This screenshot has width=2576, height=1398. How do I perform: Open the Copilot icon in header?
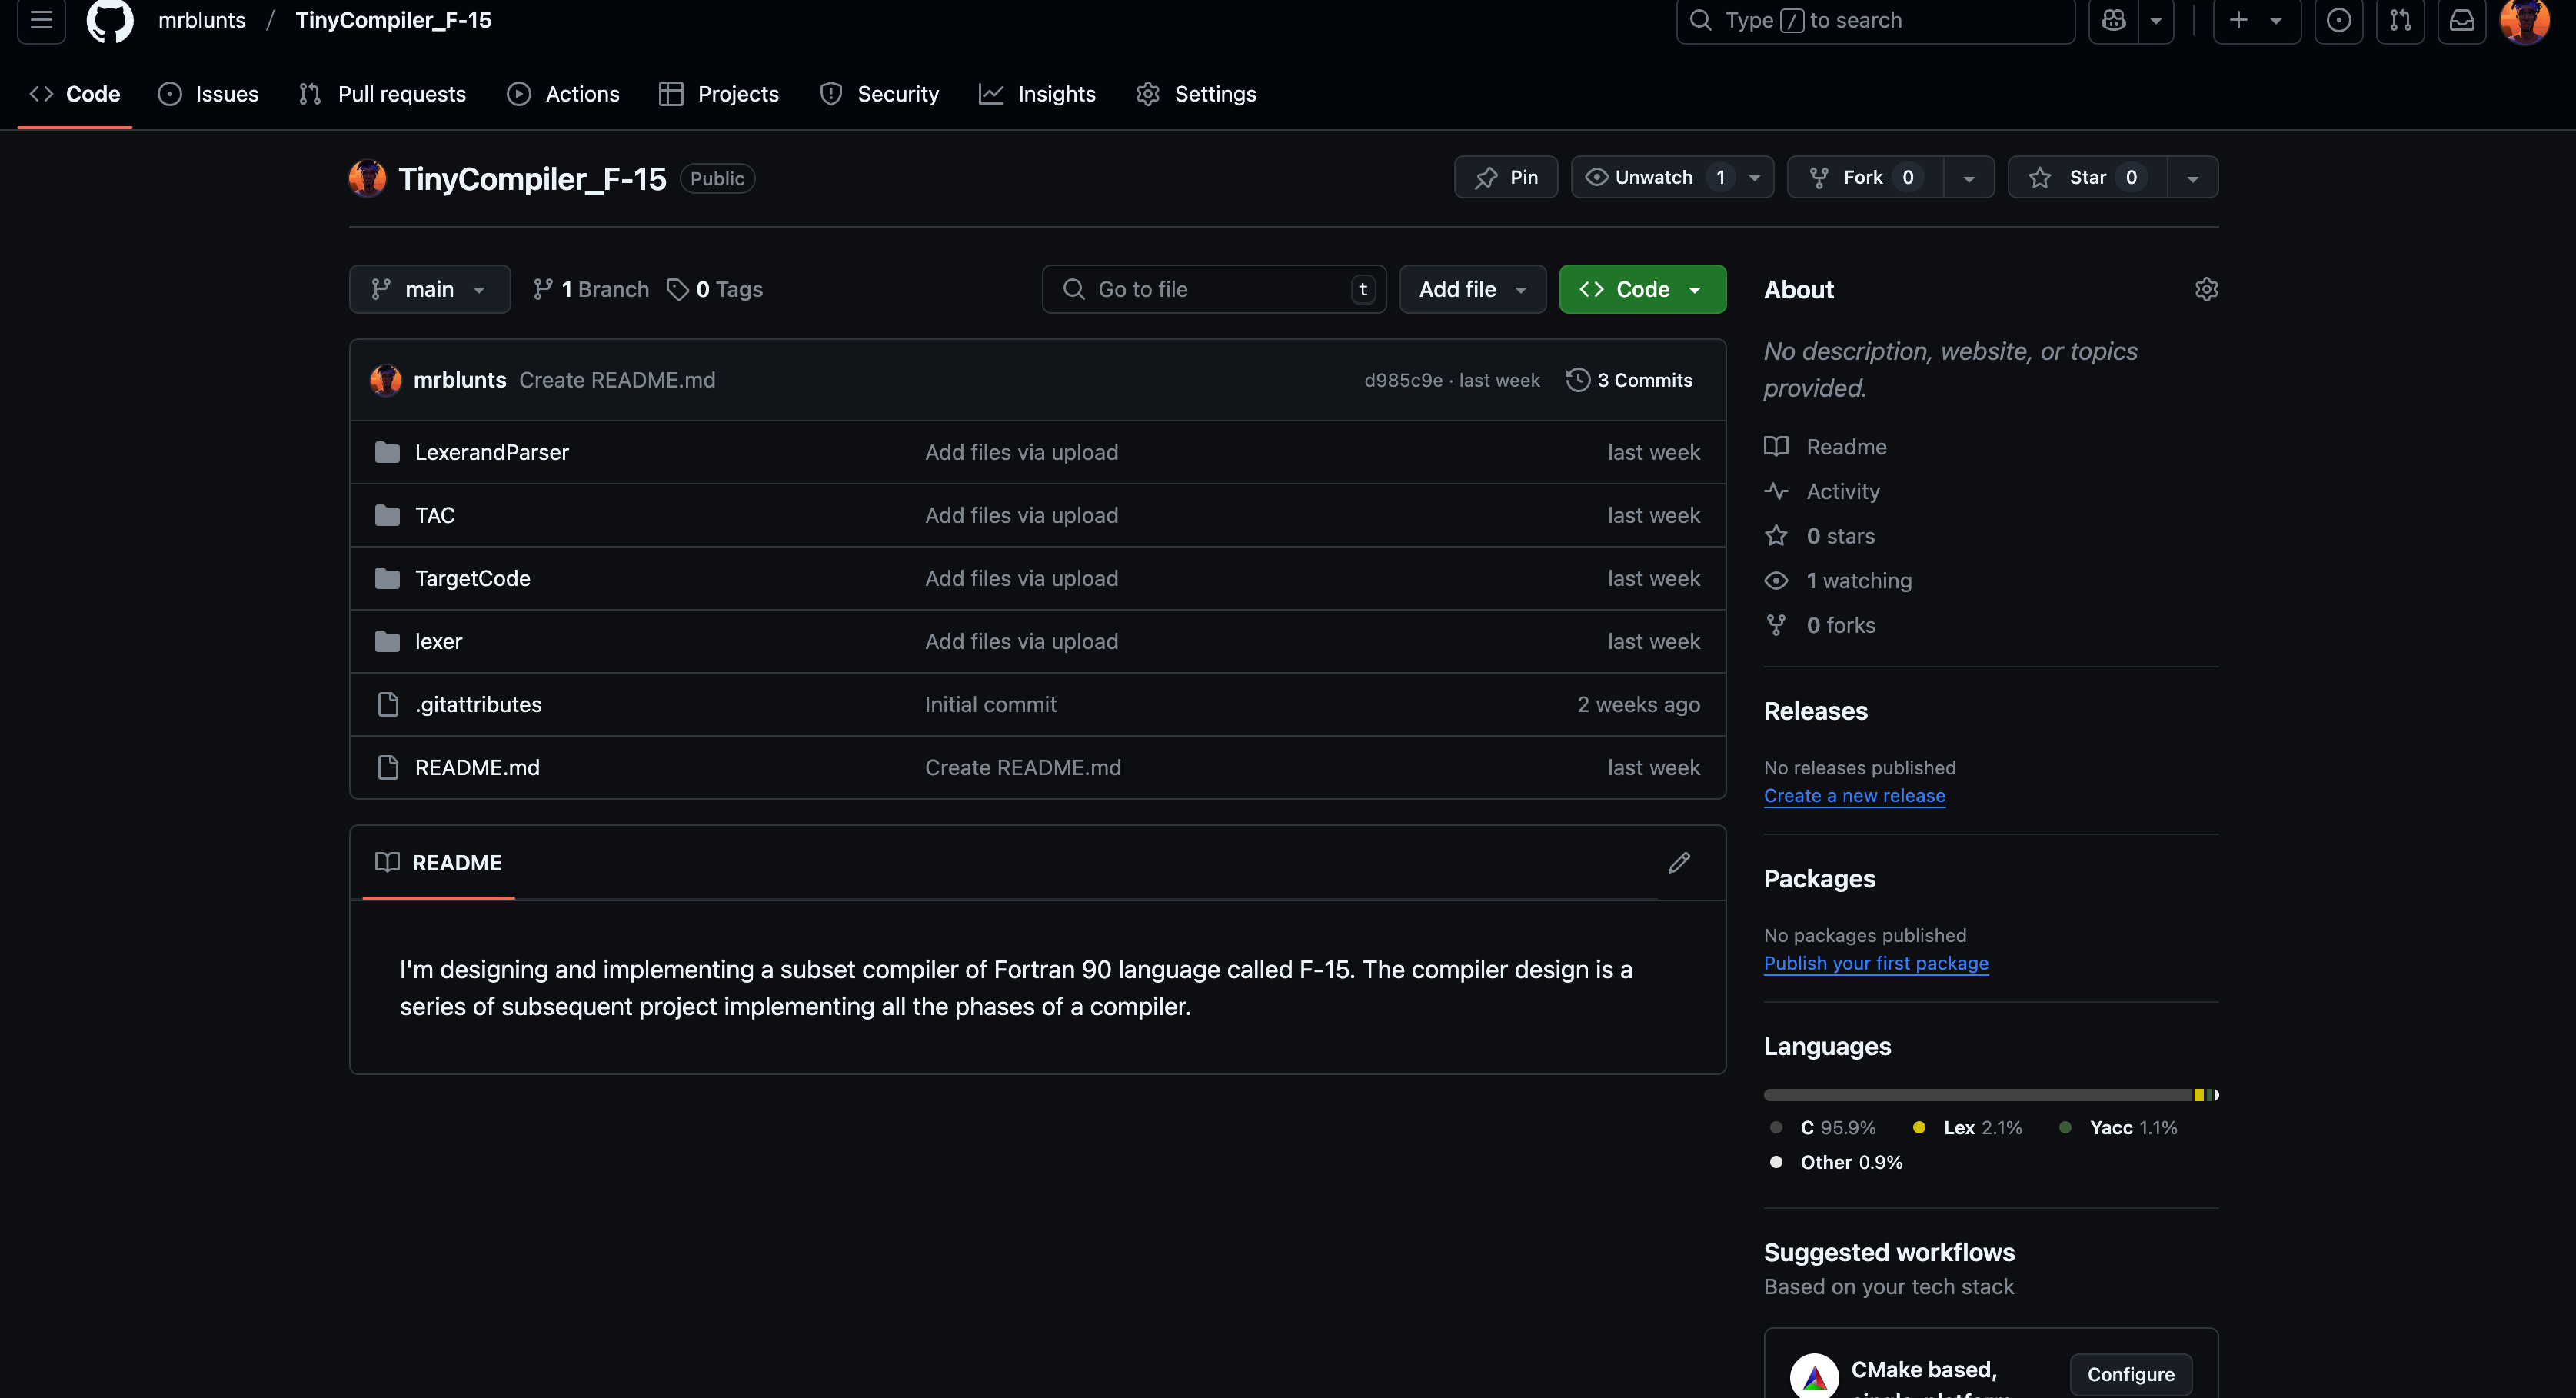(2113, 20)
